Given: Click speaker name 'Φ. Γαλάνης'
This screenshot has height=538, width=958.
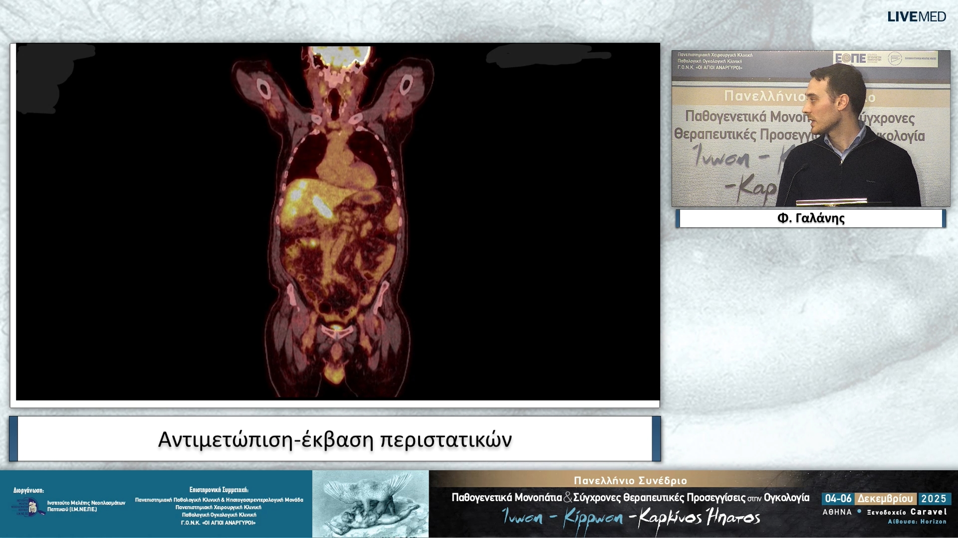Looking at the screenshot, I should [x=811, y=218].
